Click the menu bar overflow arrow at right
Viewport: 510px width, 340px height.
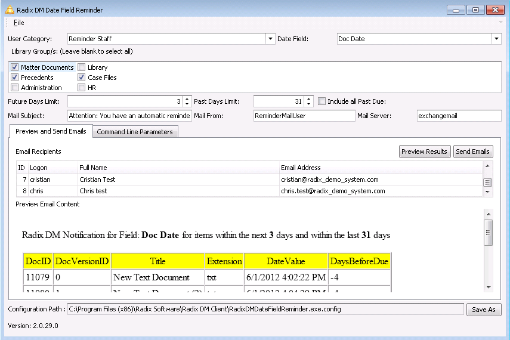[500, 22]
